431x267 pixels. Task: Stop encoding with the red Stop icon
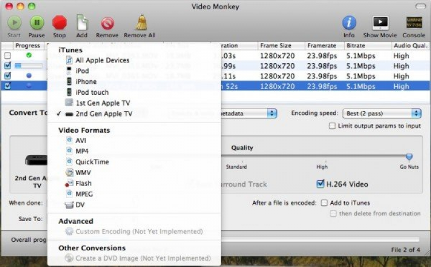59,23
